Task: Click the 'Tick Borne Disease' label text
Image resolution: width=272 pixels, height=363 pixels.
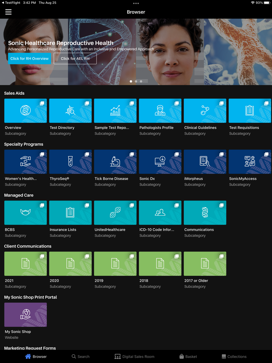Action: click(111, 179)
